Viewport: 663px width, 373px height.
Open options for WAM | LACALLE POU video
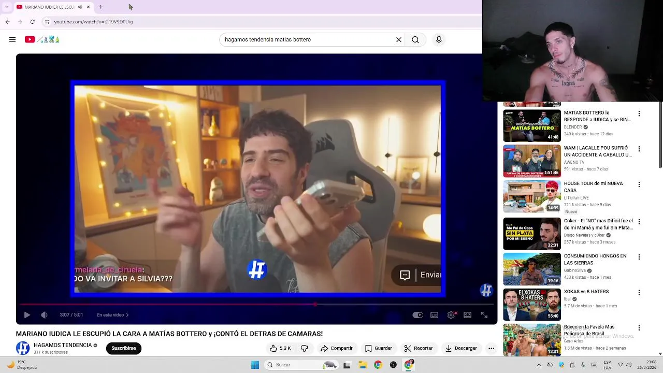tap(639, 149)
